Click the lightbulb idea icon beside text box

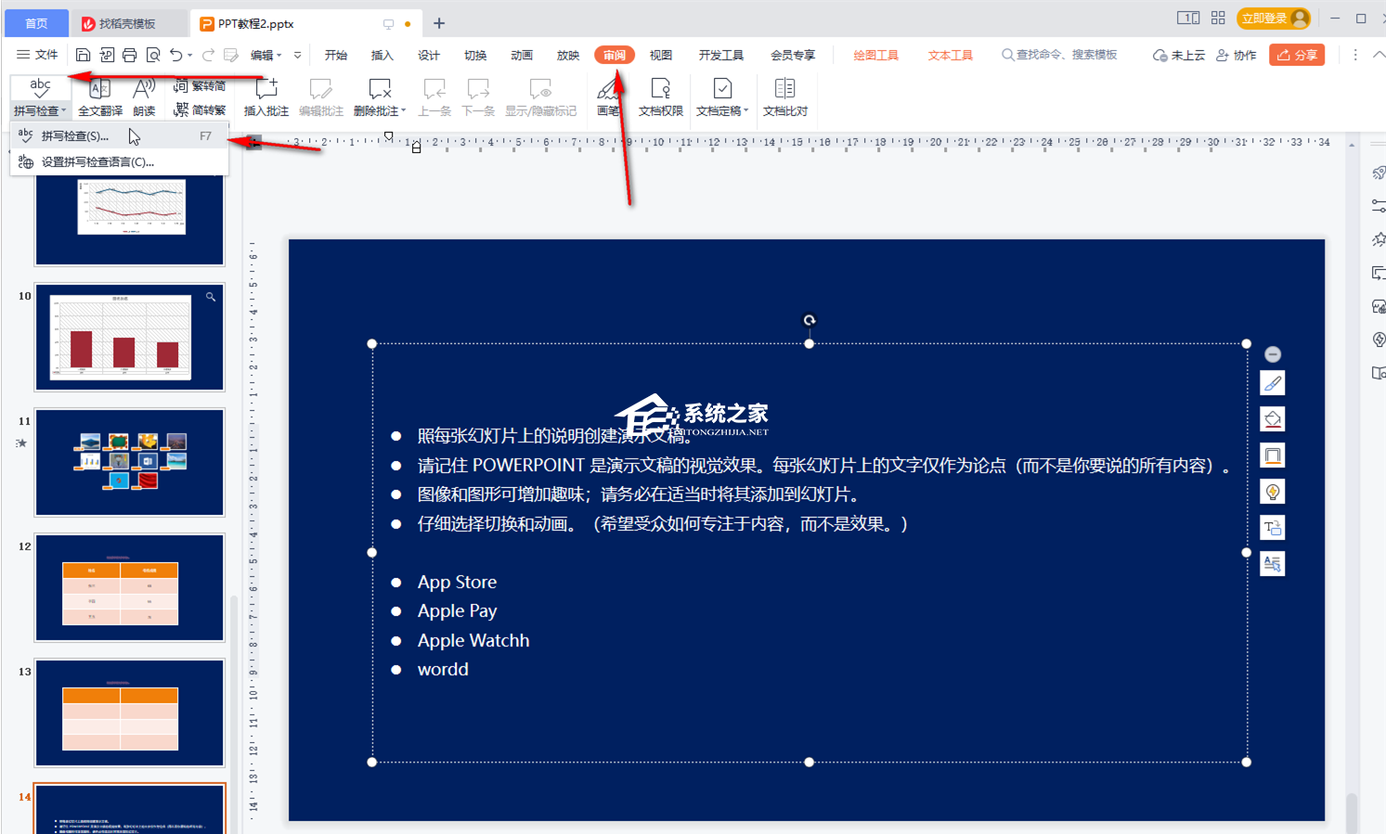[1273, 492]
